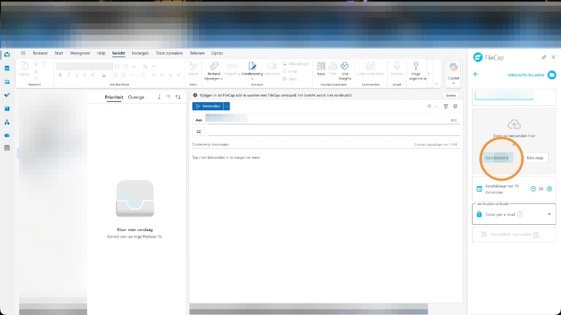561x315 pixels.
Task: Open the People contacts icon in sidebar
Action: [7, 82]
